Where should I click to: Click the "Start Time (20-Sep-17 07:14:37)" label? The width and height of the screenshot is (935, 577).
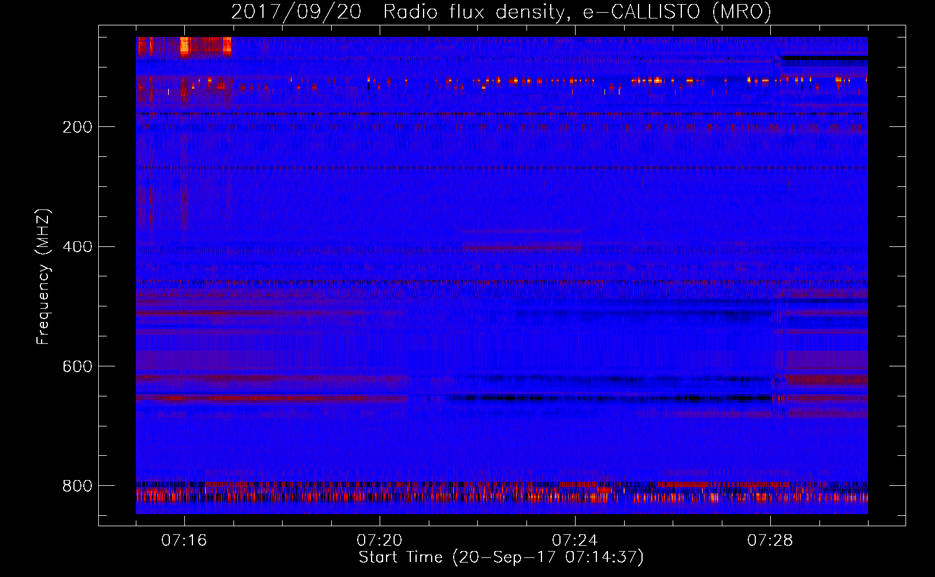click(501, 557)
